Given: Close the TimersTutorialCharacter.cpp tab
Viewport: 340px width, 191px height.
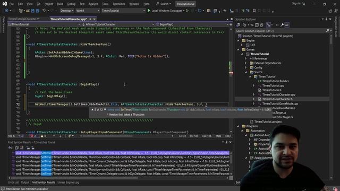Looking at the screenshot, I should [x=95, y=19].
